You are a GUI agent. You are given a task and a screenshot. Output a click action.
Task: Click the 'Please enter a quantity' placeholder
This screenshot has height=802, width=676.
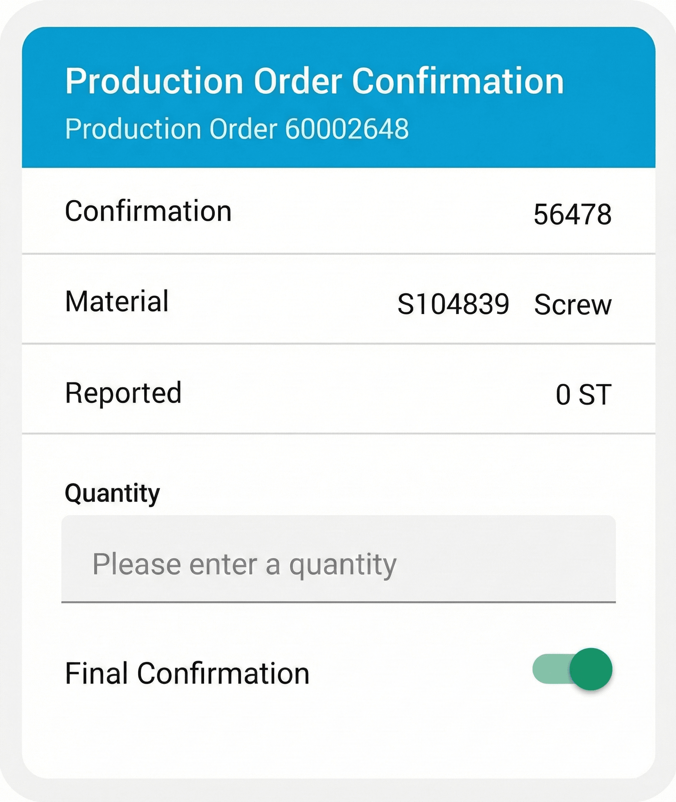(x=245, y=564)
